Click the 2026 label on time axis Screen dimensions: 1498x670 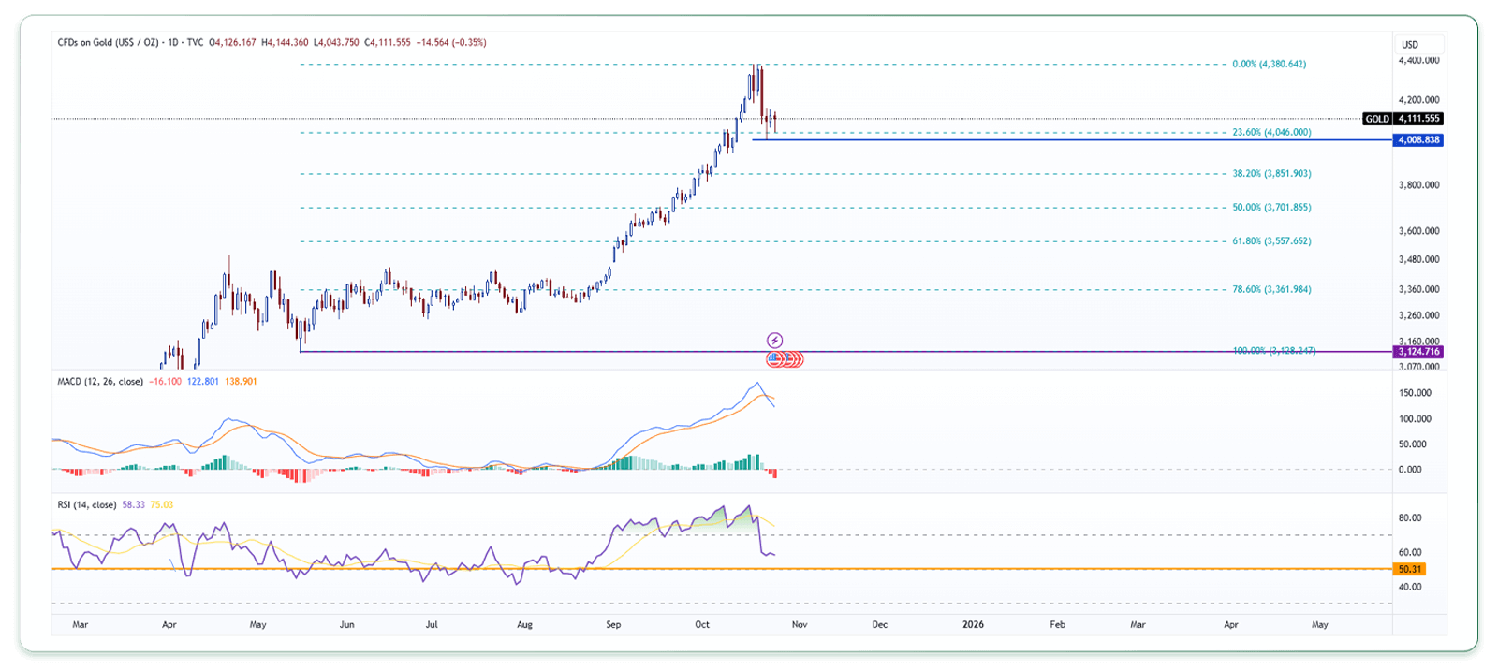click(973, 624)
